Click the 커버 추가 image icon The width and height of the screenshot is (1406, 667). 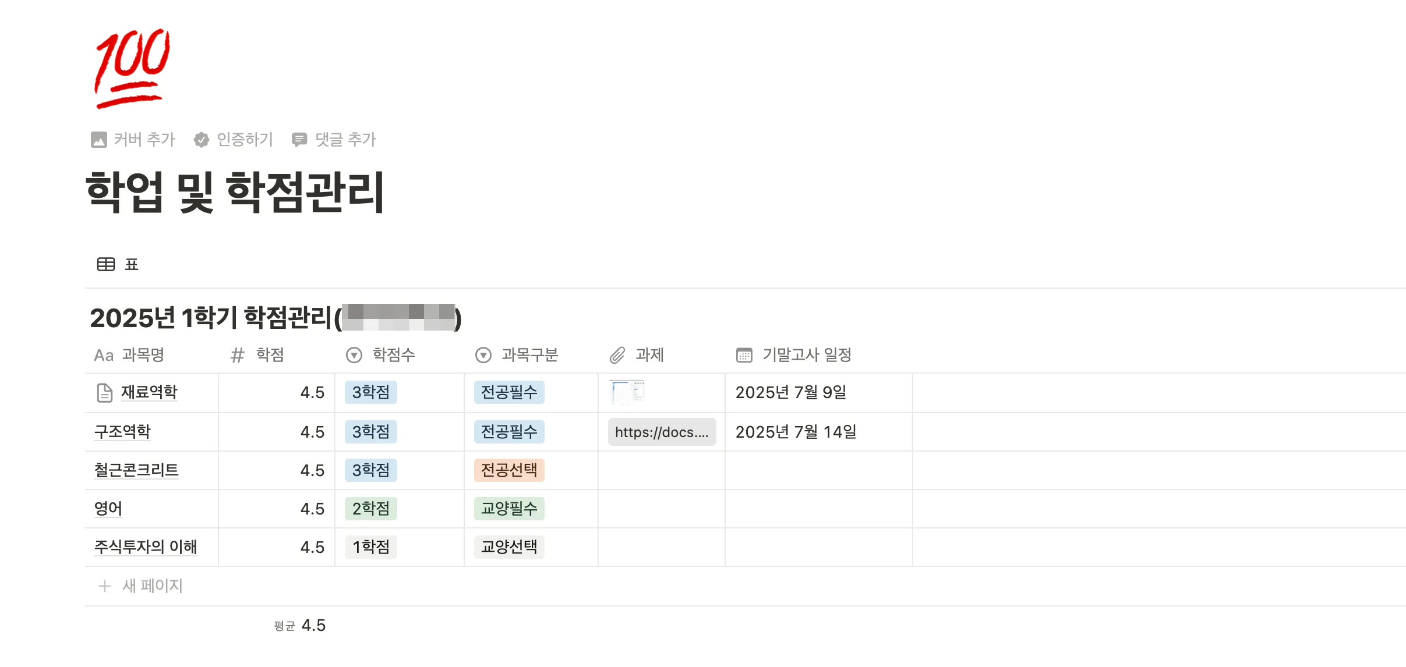[99, 140]
